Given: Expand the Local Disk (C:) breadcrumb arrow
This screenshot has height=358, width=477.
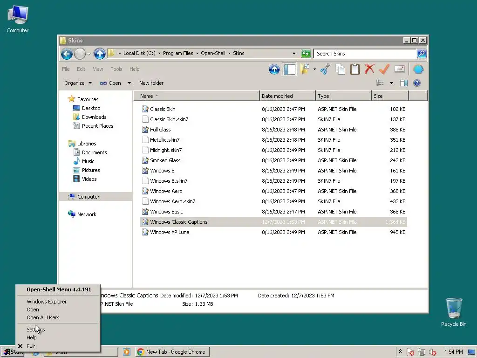Looking at the screenshot, I should pyautogui.click(x=159, y=53).
